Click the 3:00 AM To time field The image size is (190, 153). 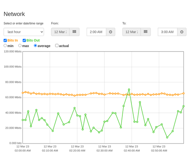tap(168, 32)
